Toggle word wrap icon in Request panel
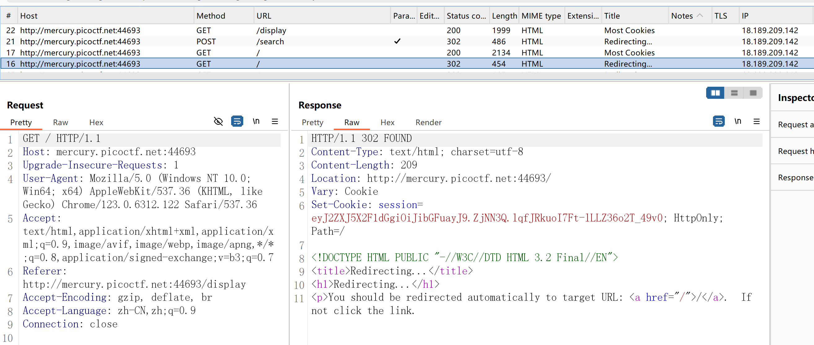The image size is (814, 345). tap(237, 121)
